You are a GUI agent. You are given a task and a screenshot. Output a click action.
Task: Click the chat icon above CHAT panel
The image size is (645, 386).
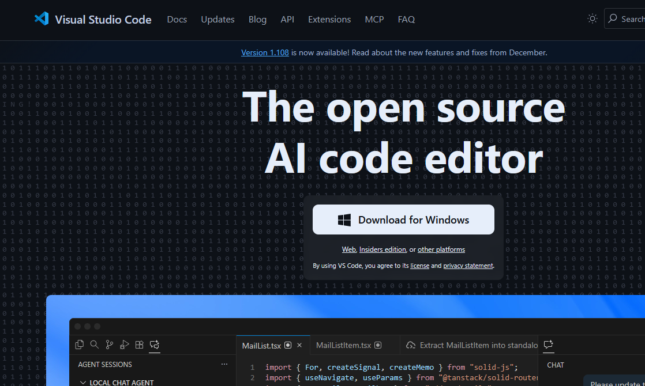(548, 345)
